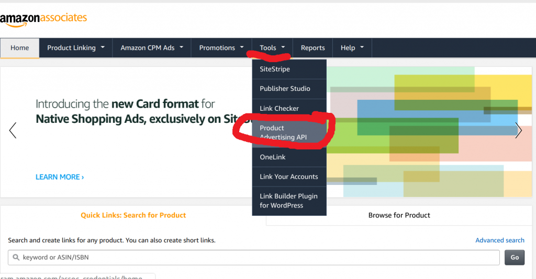Open Advanced search link

(x=500, y=240)
